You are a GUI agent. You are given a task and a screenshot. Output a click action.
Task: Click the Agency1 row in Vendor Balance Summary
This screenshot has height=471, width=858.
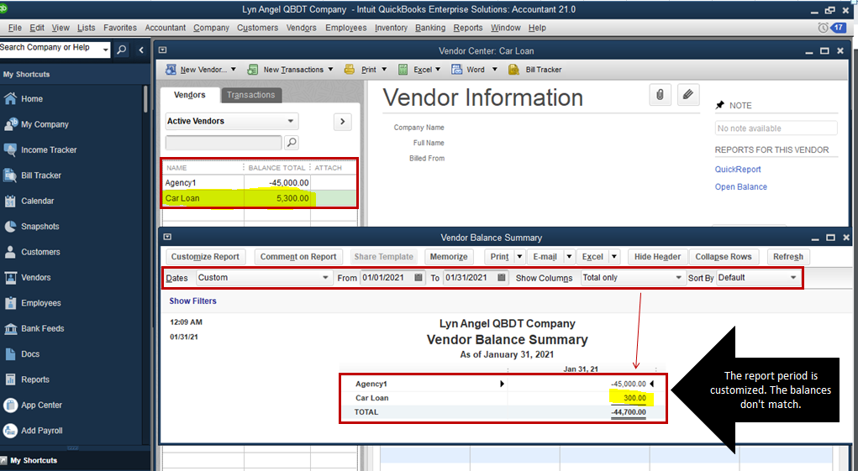(x=503, y=385)
